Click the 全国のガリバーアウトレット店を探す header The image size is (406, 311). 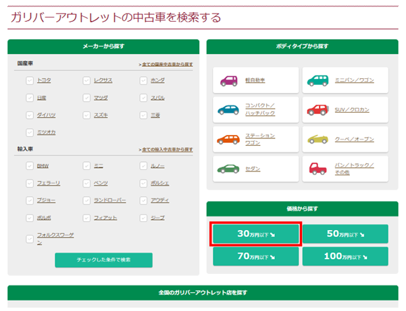[203, 293]
